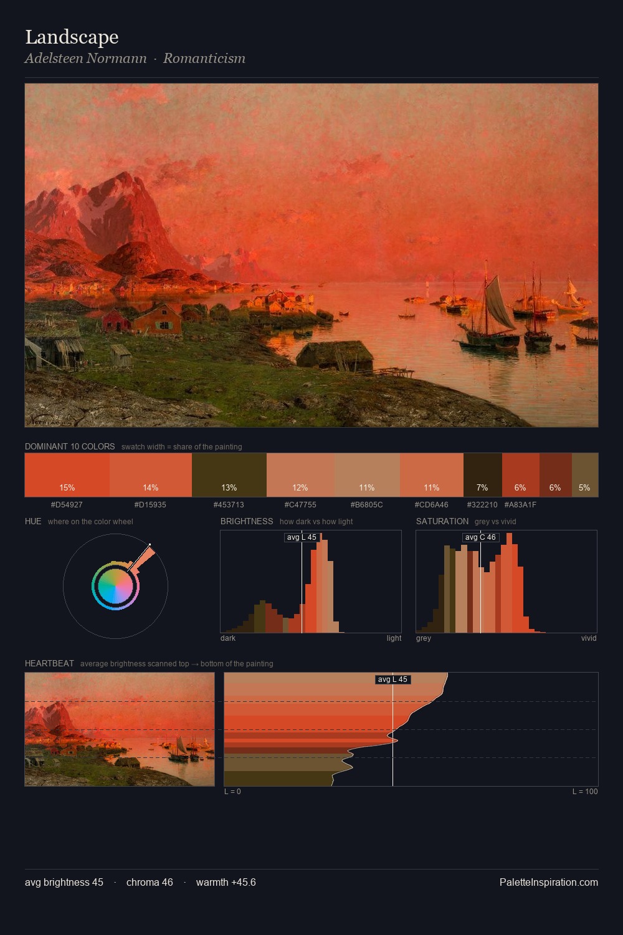623x935 pixels.
Task: Click 'where on the color wheel' caption
Action: [x=90, y=522]
